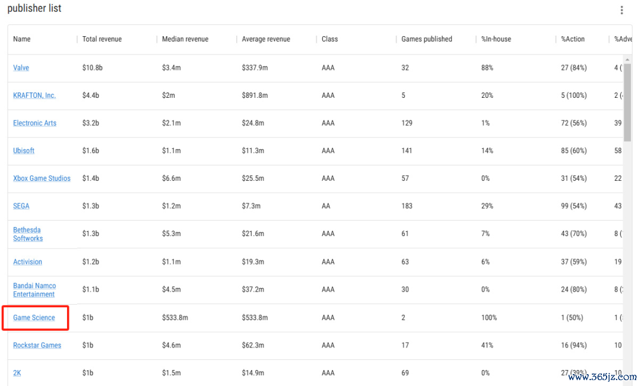641x386 pixels.
Task: Sort by %In-house column header
Action: [496, 39]
